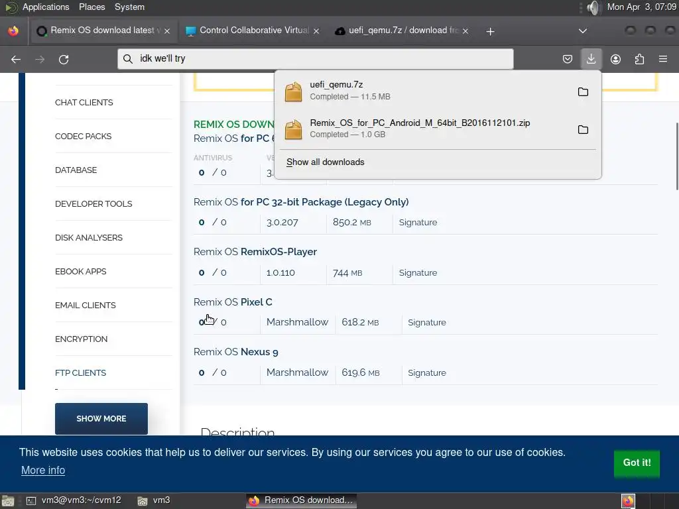Open the DISK ANALYSERS category
679x509 pixels.
tap(89, 238)
